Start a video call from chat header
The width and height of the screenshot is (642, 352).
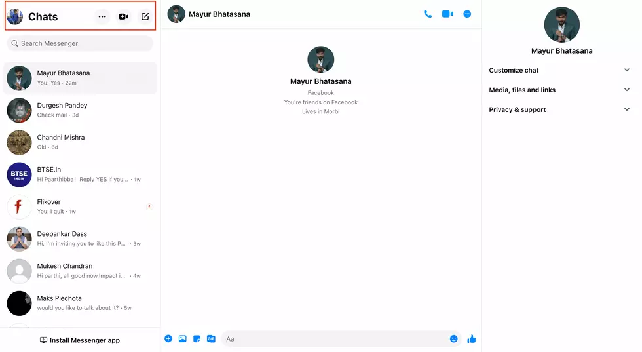[x=447, y=14]
